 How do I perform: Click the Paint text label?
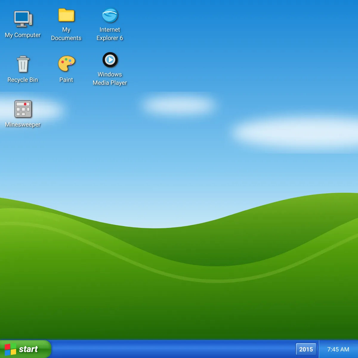pos(66,80)
